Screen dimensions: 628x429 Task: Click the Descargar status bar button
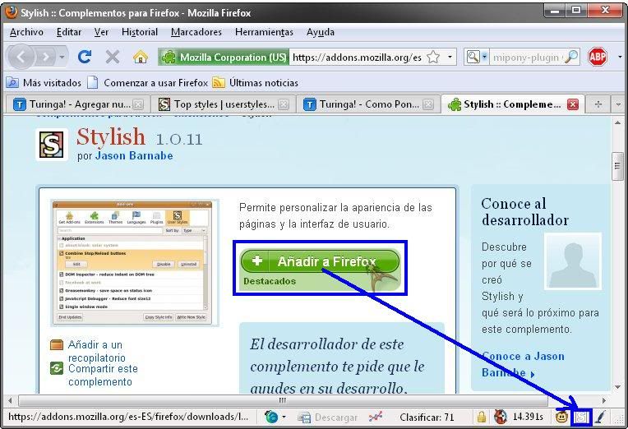click(x=328, y=417)
